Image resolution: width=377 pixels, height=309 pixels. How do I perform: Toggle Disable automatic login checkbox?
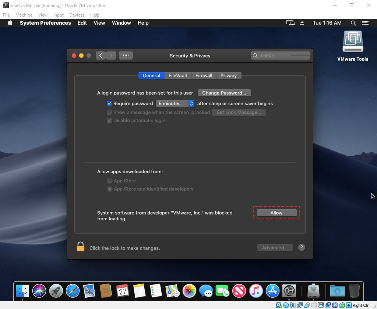click(x=109, y=120)
